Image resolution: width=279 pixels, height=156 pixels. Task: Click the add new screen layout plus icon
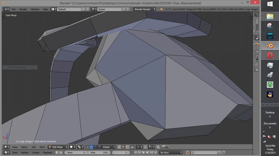tap(84, 9)
